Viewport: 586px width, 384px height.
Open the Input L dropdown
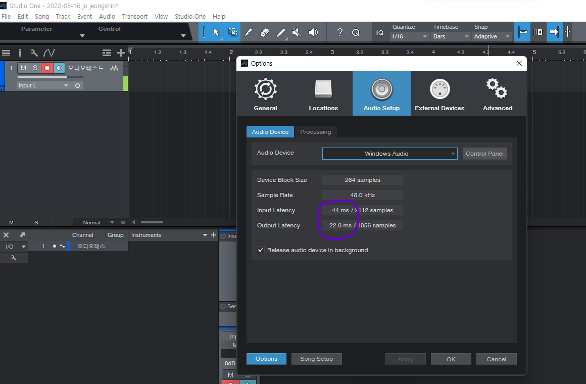pyautogui.click(x=43, y=85)
